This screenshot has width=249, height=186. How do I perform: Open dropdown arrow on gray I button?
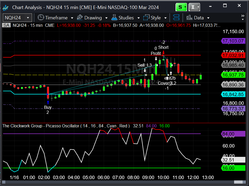click(x=198, y=7)
